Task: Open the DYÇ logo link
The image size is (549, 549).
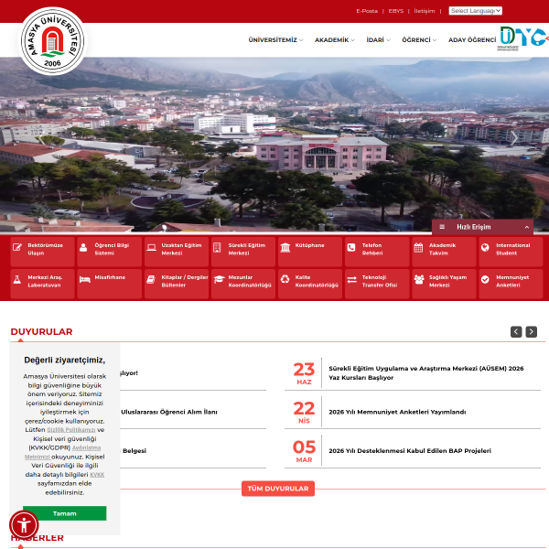Action: [523, 38]
